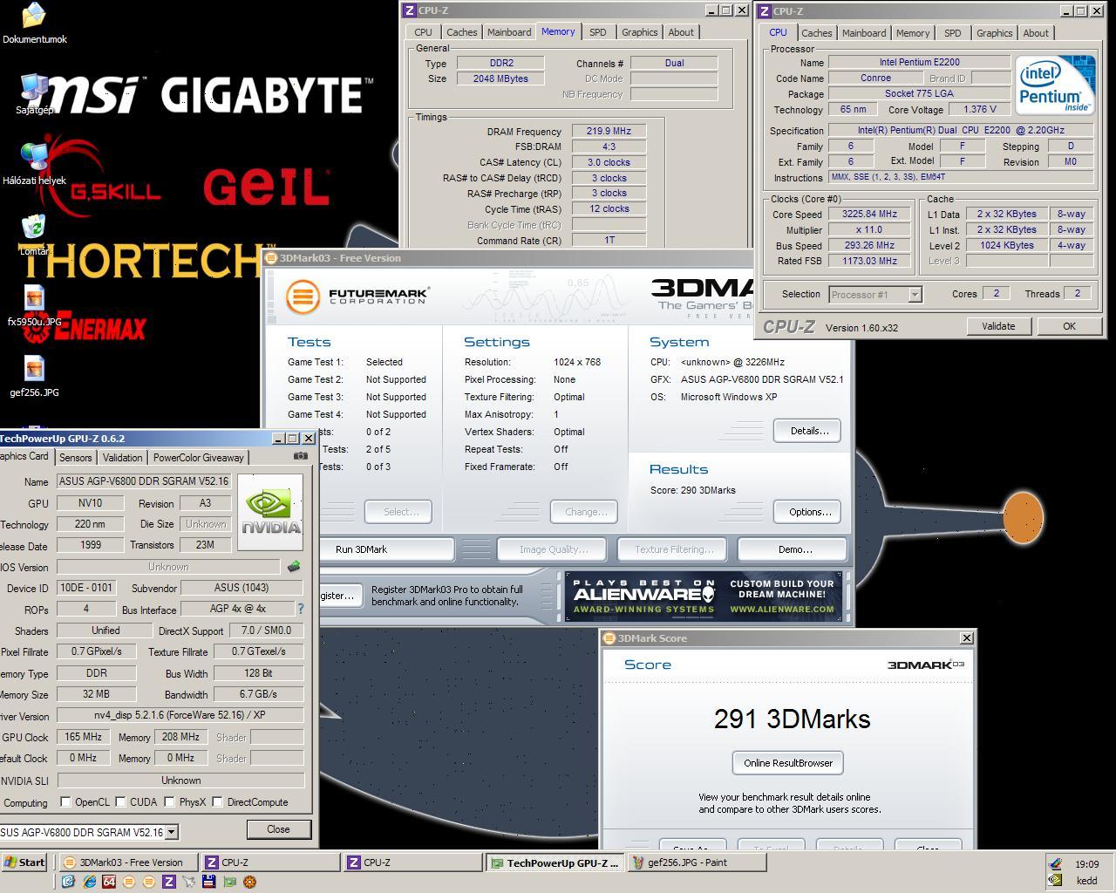Open SPD tab in left CPU-Z window

[x=597, y=32]
